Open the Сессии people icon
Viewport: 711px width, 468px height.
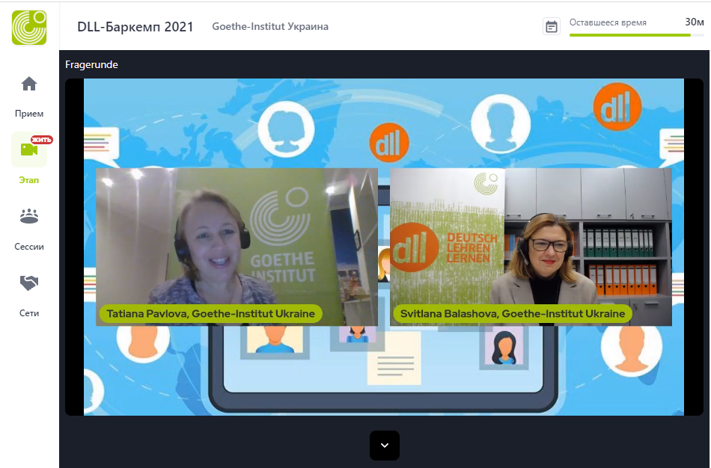[x=29, y=216]
